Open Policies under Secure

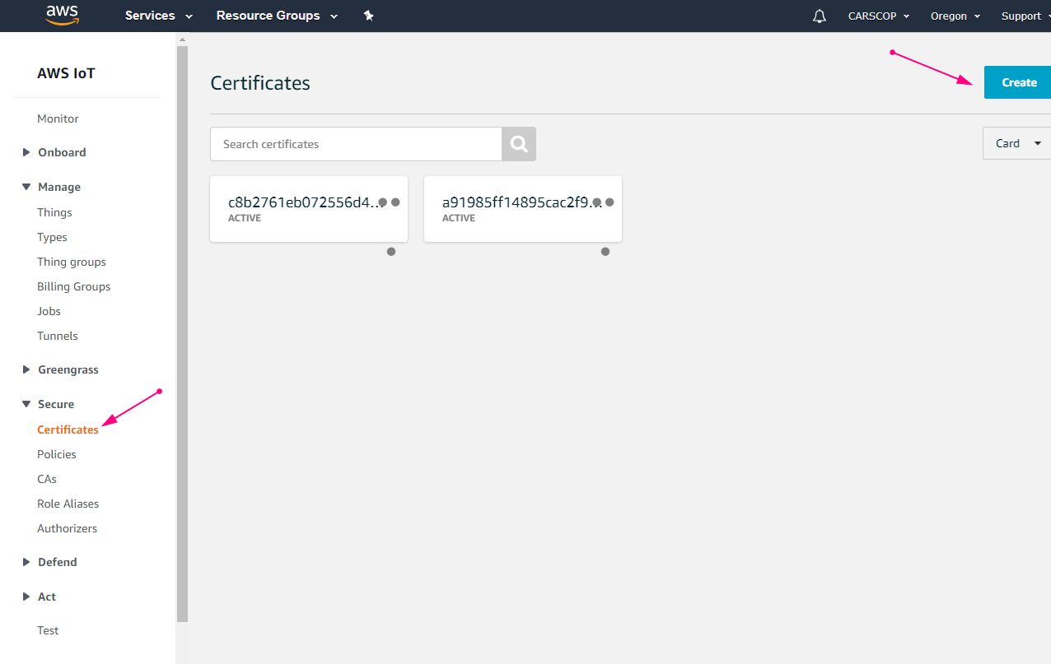[57, 454]
